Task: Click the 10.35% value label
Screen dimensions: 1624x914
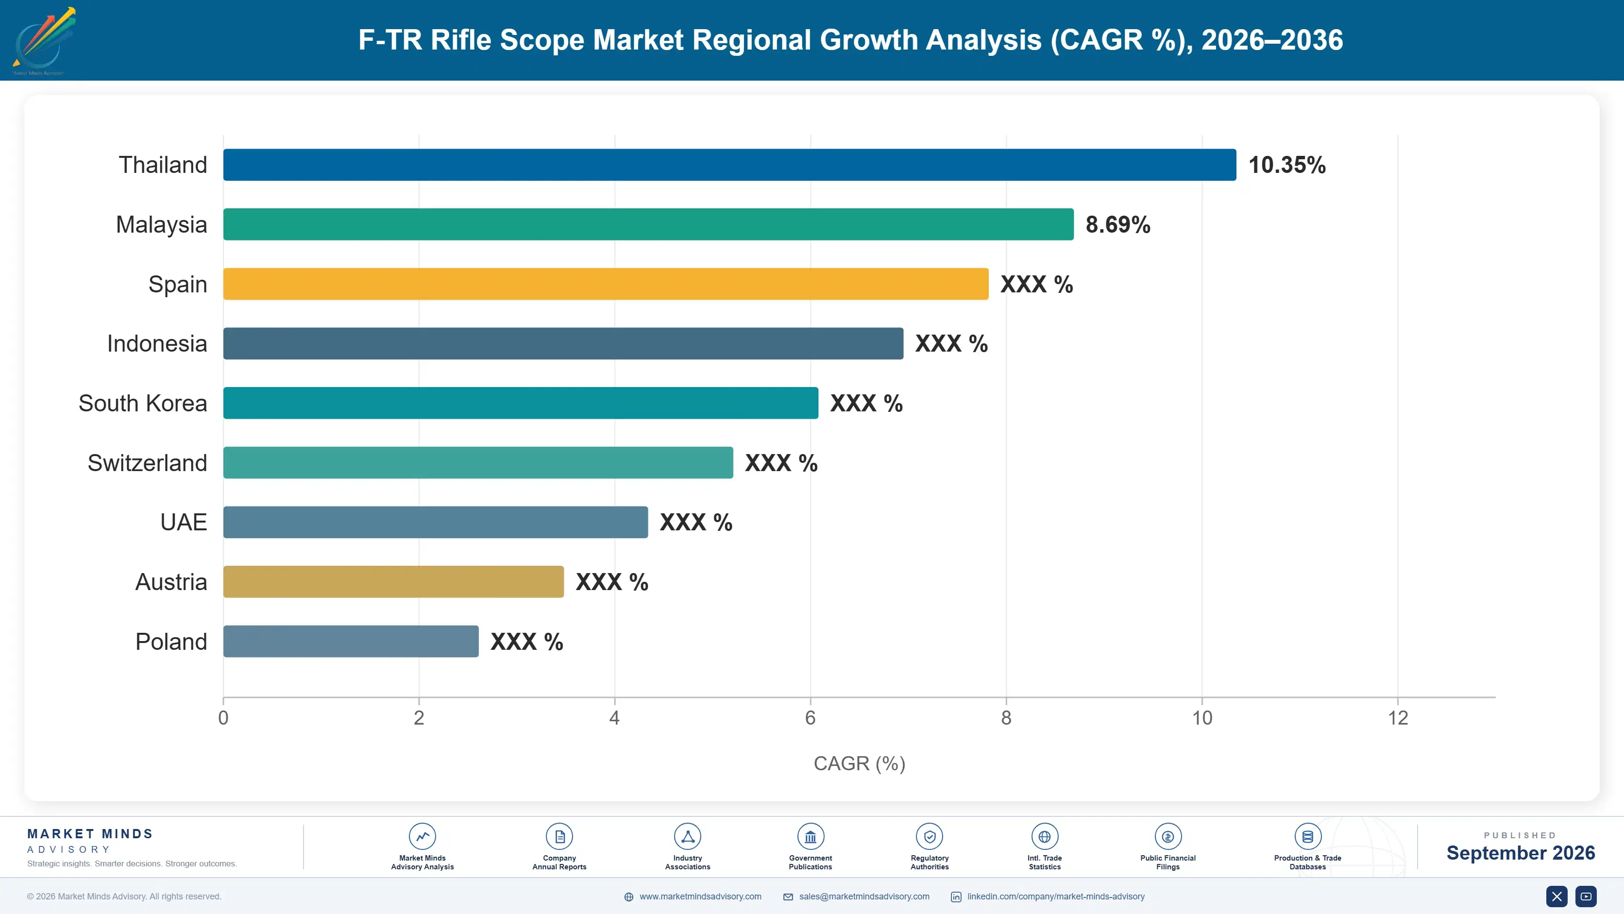Action: click(1286, 165)
